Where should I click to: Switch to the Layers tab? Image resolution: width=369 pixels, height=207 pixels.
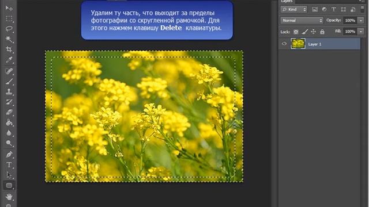click(287, 1)
